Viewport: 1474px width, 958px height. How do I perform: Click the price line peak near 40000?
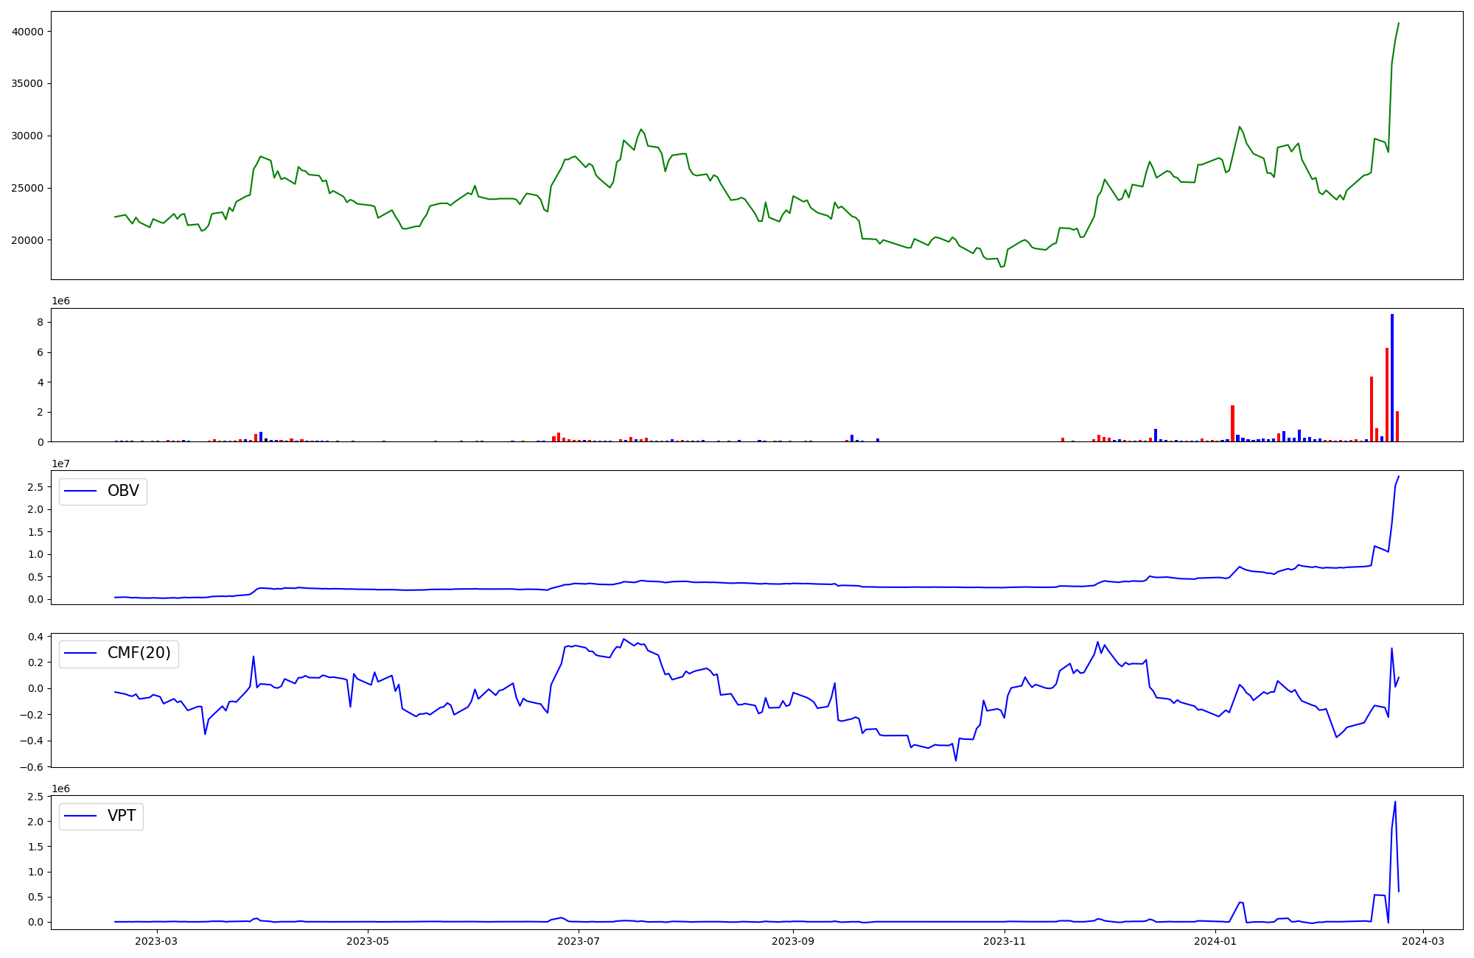pyautogui.click(x=1398, y=24)
